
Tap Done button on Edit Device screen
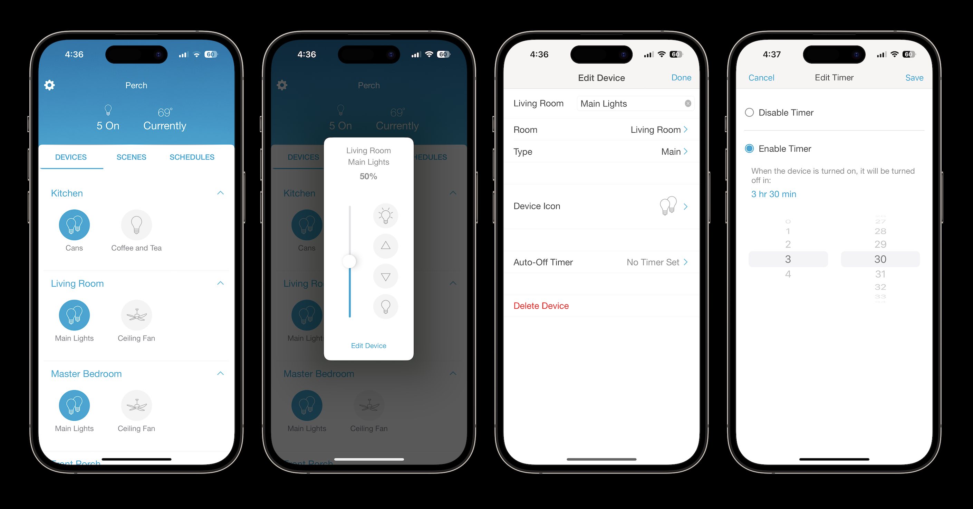[681, 77]
